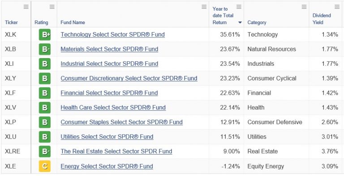Open the Ticker column menu icon
344x176 pixels.
tap(26, 7)
